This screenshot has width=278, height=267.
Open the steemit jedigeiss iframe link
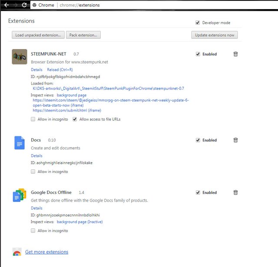coord(111,103)
